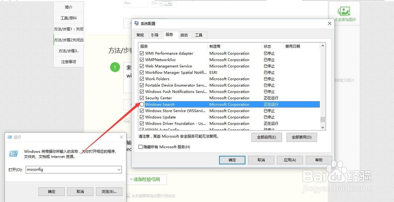Screen dimensions: 394x202
Task: Toggle the Windows Store Service checkbox
Action: point(142,111)
